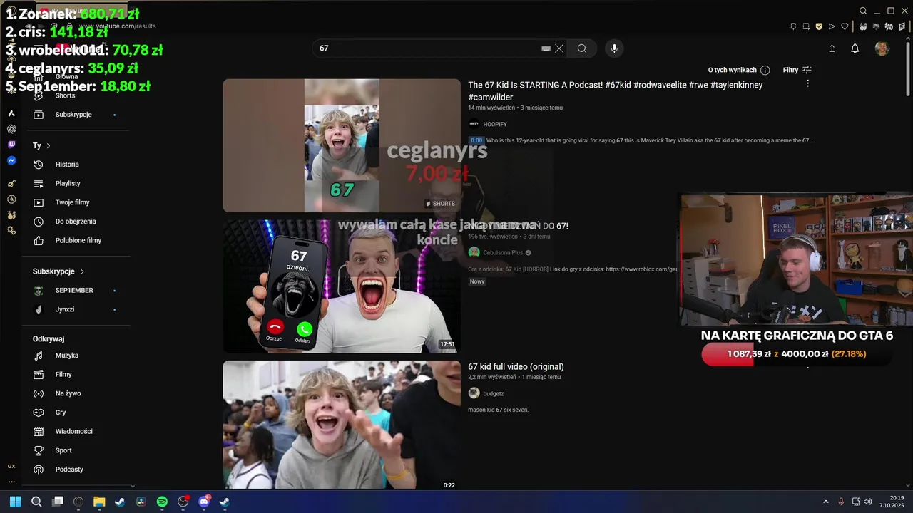
Task: Click the YouTube search magnifier button
Action: pos(582,48)
